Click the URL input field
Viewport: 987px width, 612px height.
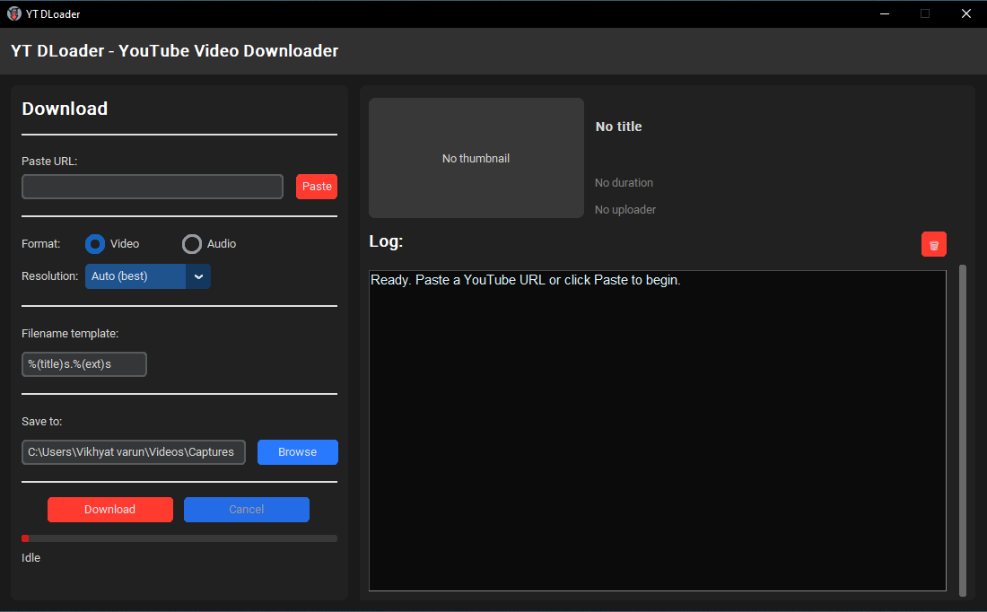[x=152, y=186]
